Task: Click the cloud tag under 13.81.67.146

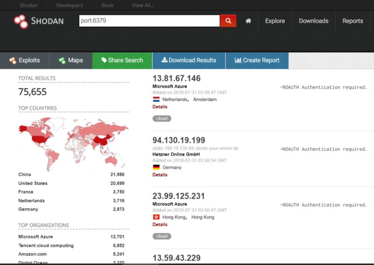Action: (x=162, y=118)
